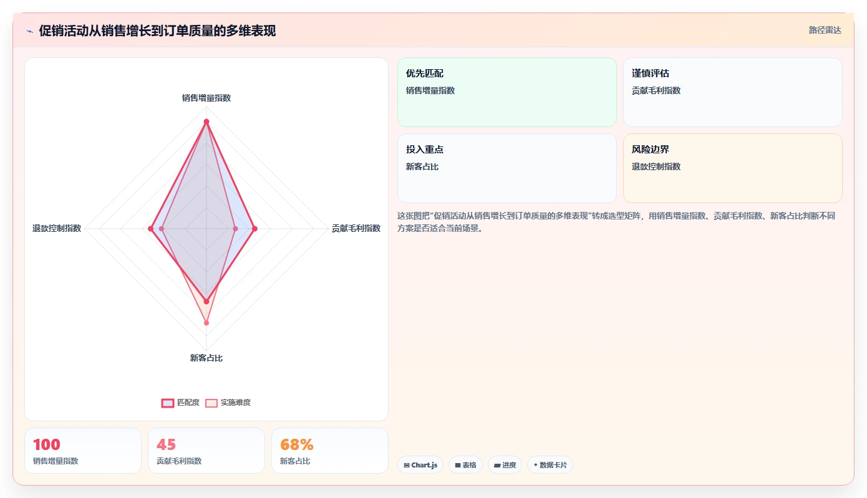
Task: Select the 进度 tag chip
Action: pyautogui.click(x=505, y=465)
